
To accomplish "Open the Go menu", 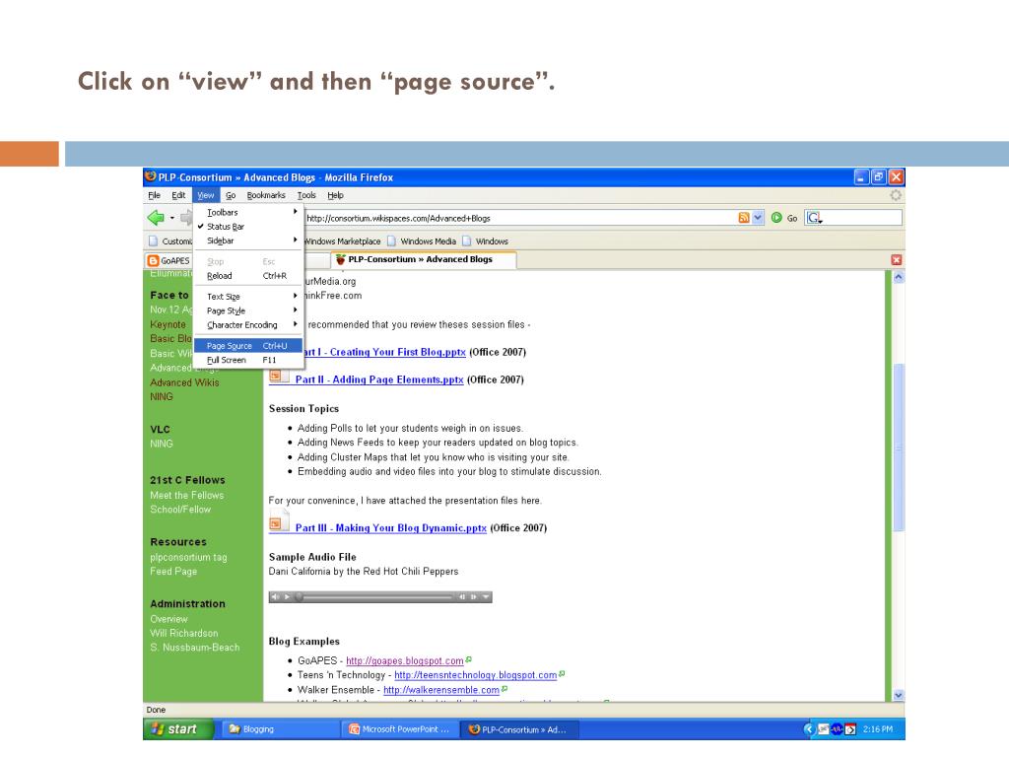I will click(231, 195).
